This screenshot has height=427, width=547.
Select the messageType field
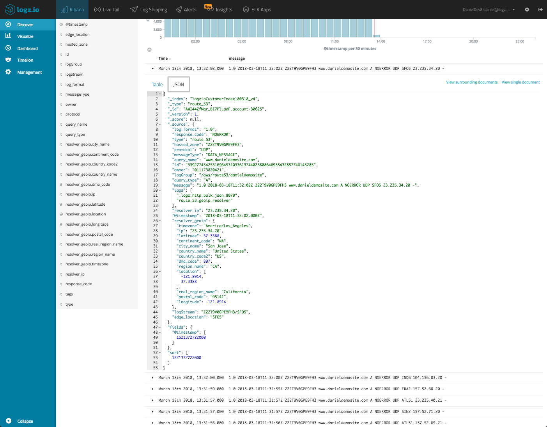pos(77,94)
